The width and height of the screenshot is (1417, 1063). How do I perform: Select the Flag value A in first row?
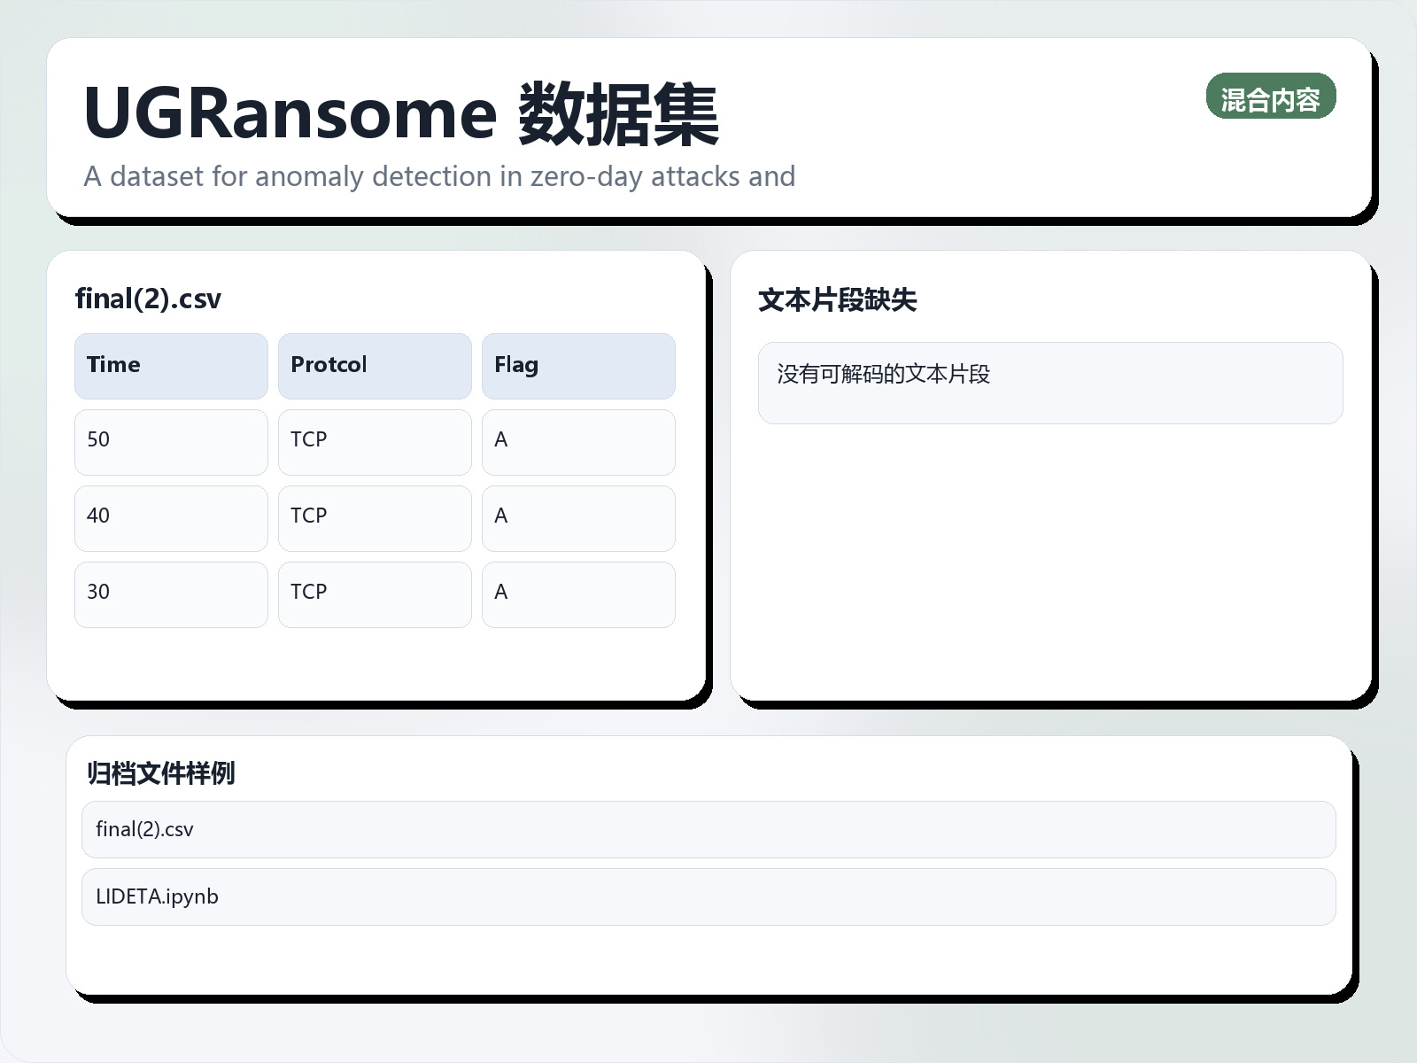(x=577, y=441)
